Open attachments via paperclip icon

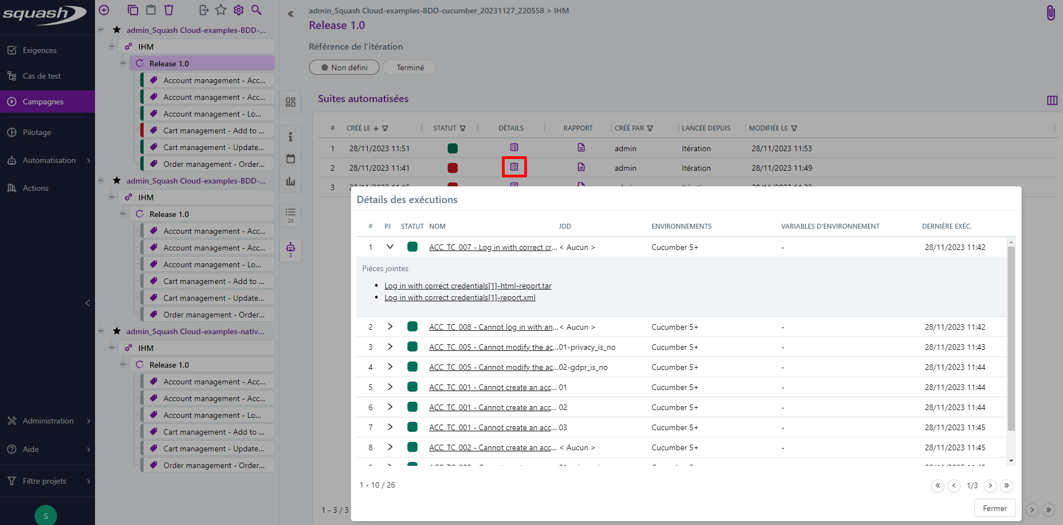click(1051, 13)
